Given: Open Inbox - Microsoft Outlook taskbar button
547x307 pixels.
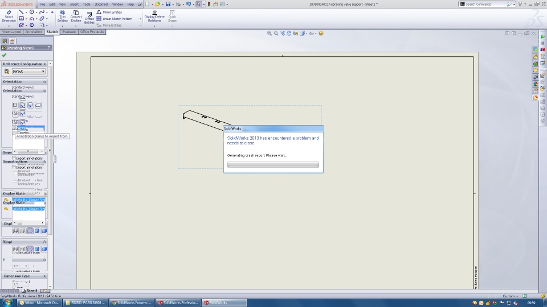Looking at the screenshot, I should click(x=39, y=303).
